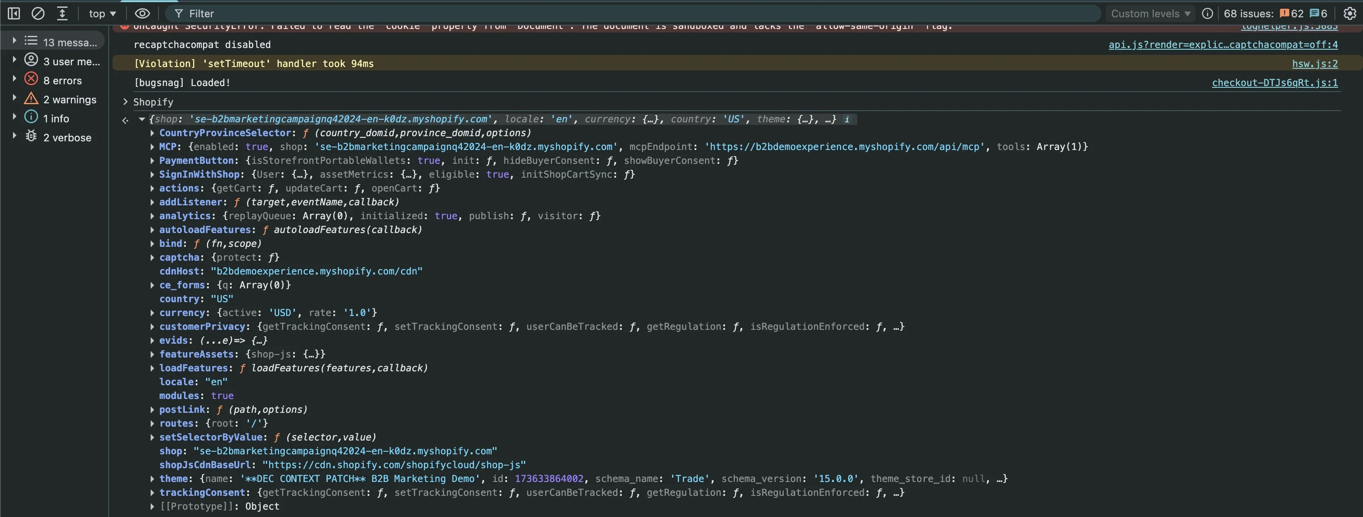Click the preserve log download-style icon
The height and width of the screenshot is (517, 1363).
(x=62, y=13)
